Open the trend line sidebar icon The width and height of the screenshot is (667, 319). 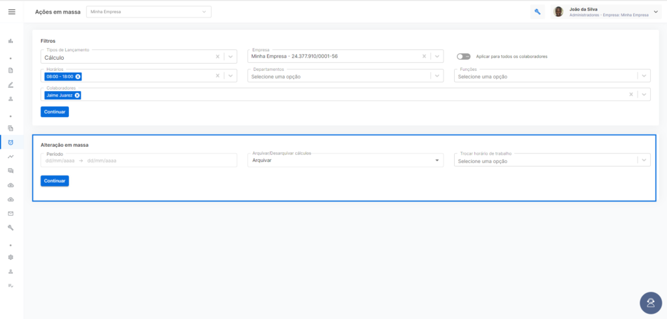(x=10, y=157)
